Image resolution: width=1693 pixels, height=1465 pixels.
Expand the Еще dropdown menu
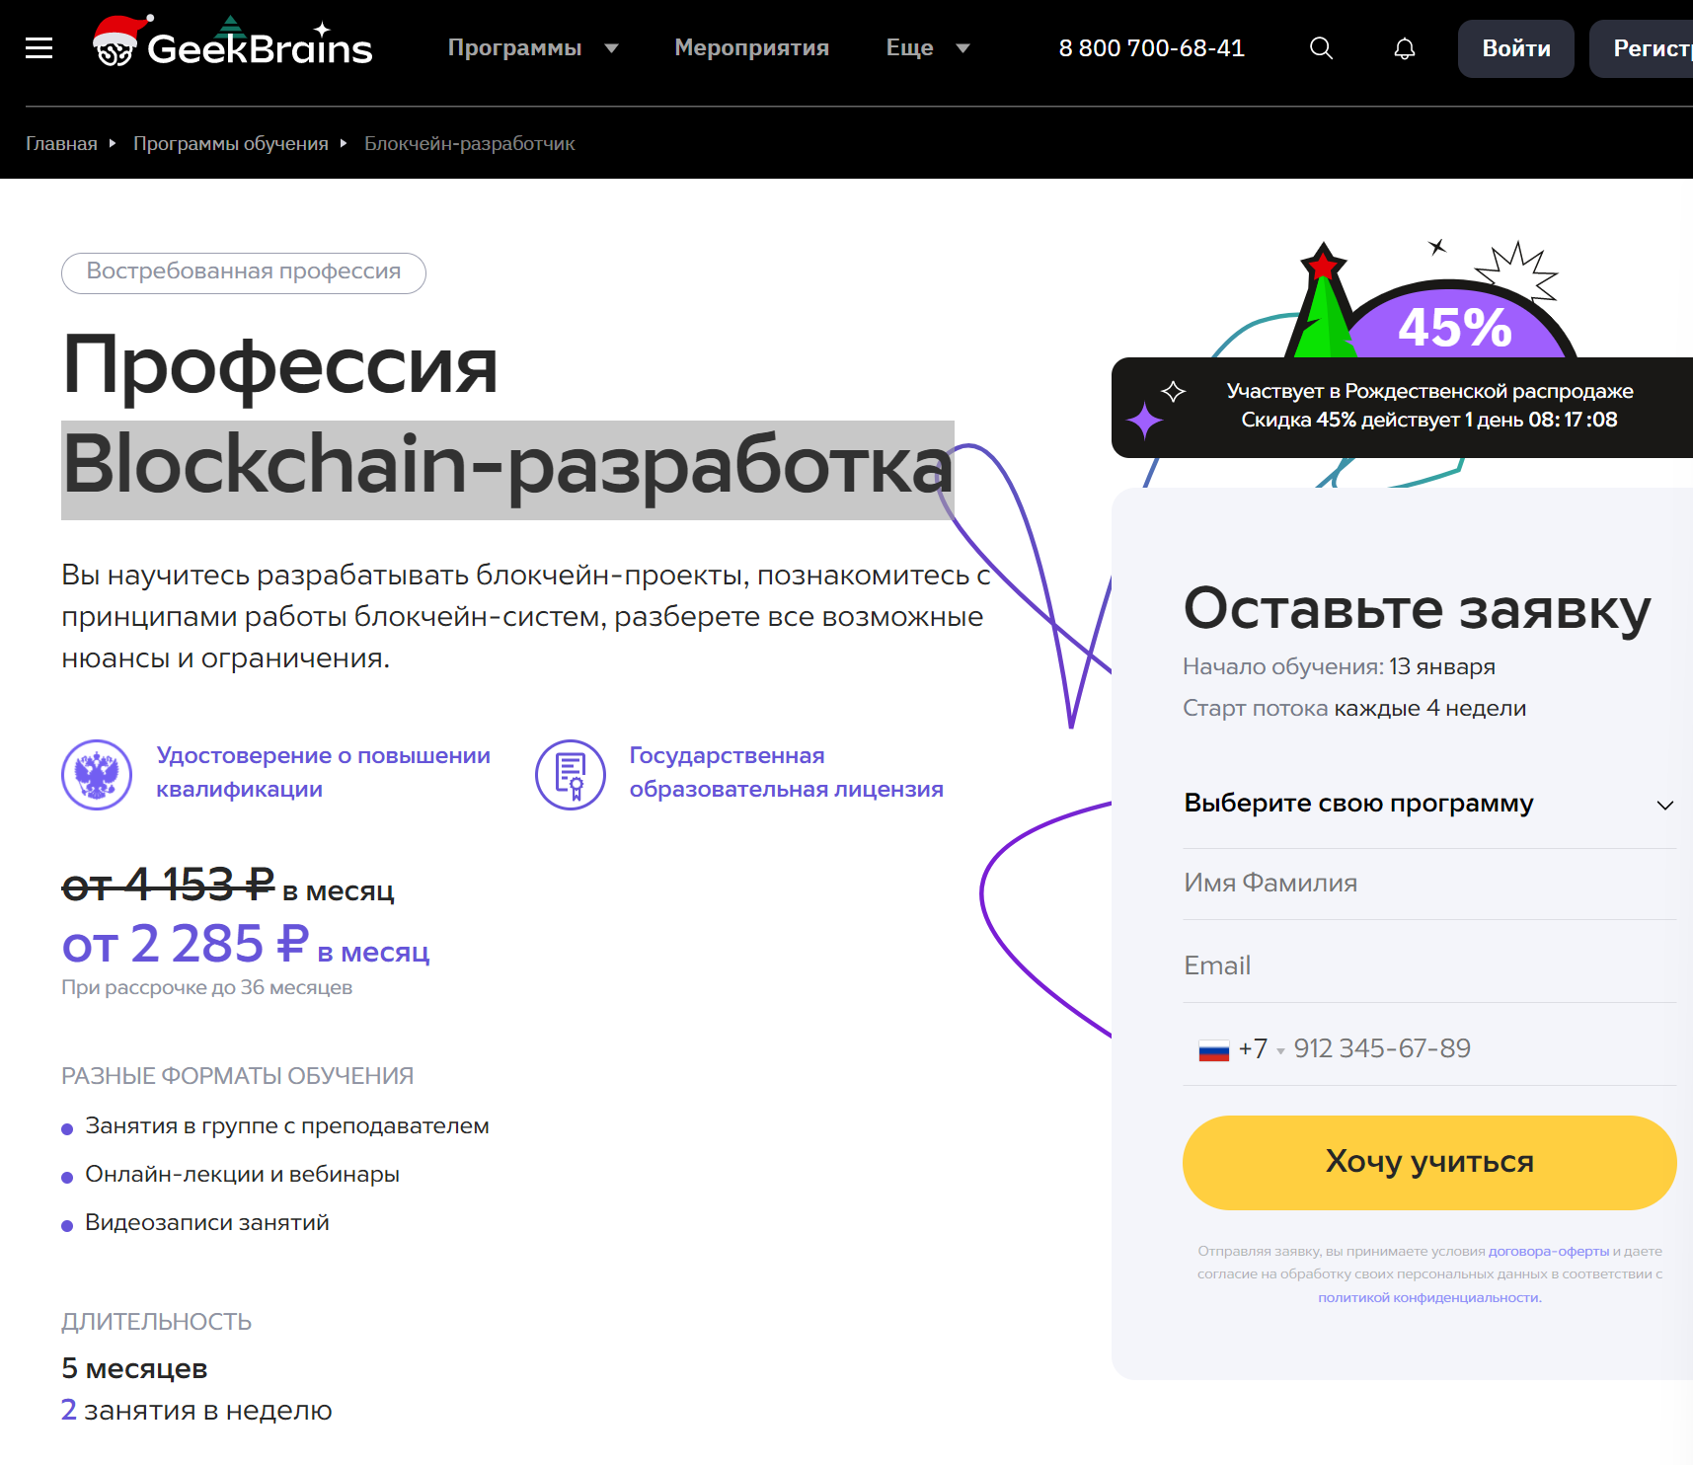[928, 48]
